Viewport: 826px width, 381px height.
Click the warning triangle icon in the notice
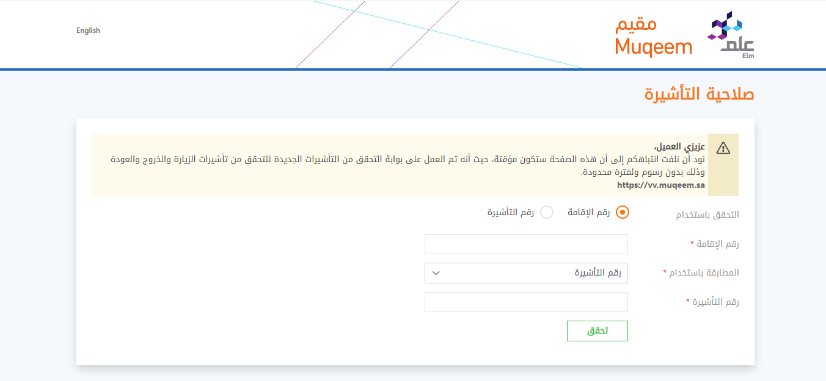[723, 148]
